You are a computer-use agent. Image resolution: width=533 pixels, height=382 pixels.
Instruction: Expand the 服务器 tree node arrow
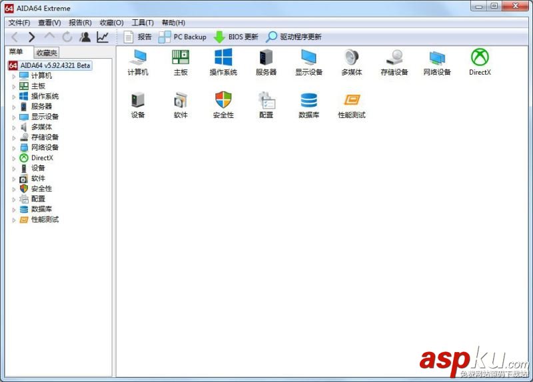pyautogui.click(x=13, y=107)
